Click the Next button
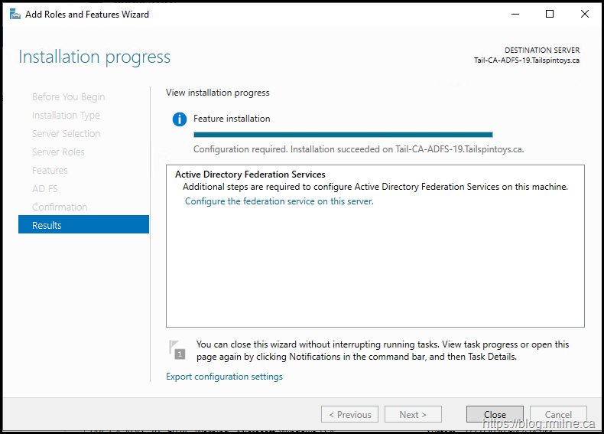 (413, 415)
